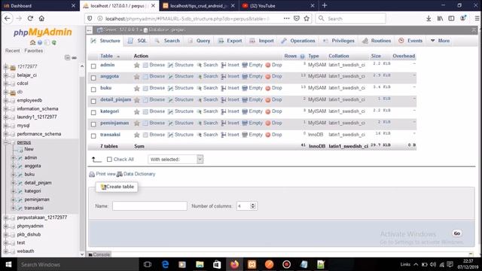Star the peminjaman table as favorite

[x=137, y=123]
